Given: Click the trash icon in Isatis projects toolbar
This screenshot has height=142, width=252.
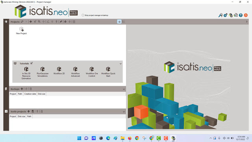Looking at the screenshot, I should [x=42, y=111].
